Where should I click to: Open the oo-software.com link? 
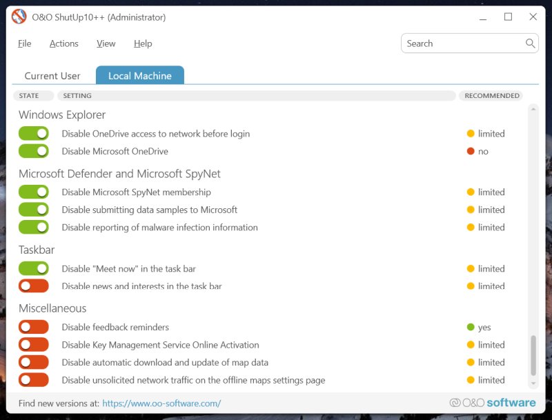click(161, 403)
